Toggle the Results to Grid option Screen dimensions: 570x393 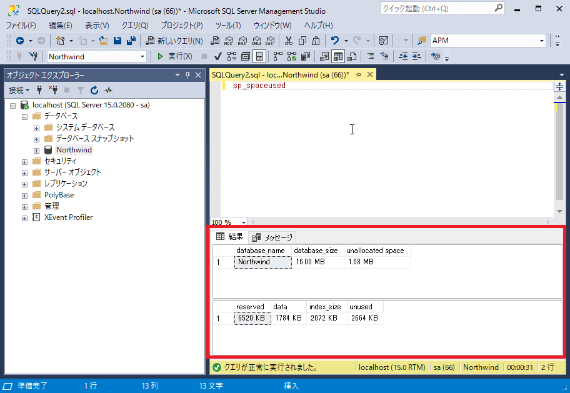coord(337,56)
